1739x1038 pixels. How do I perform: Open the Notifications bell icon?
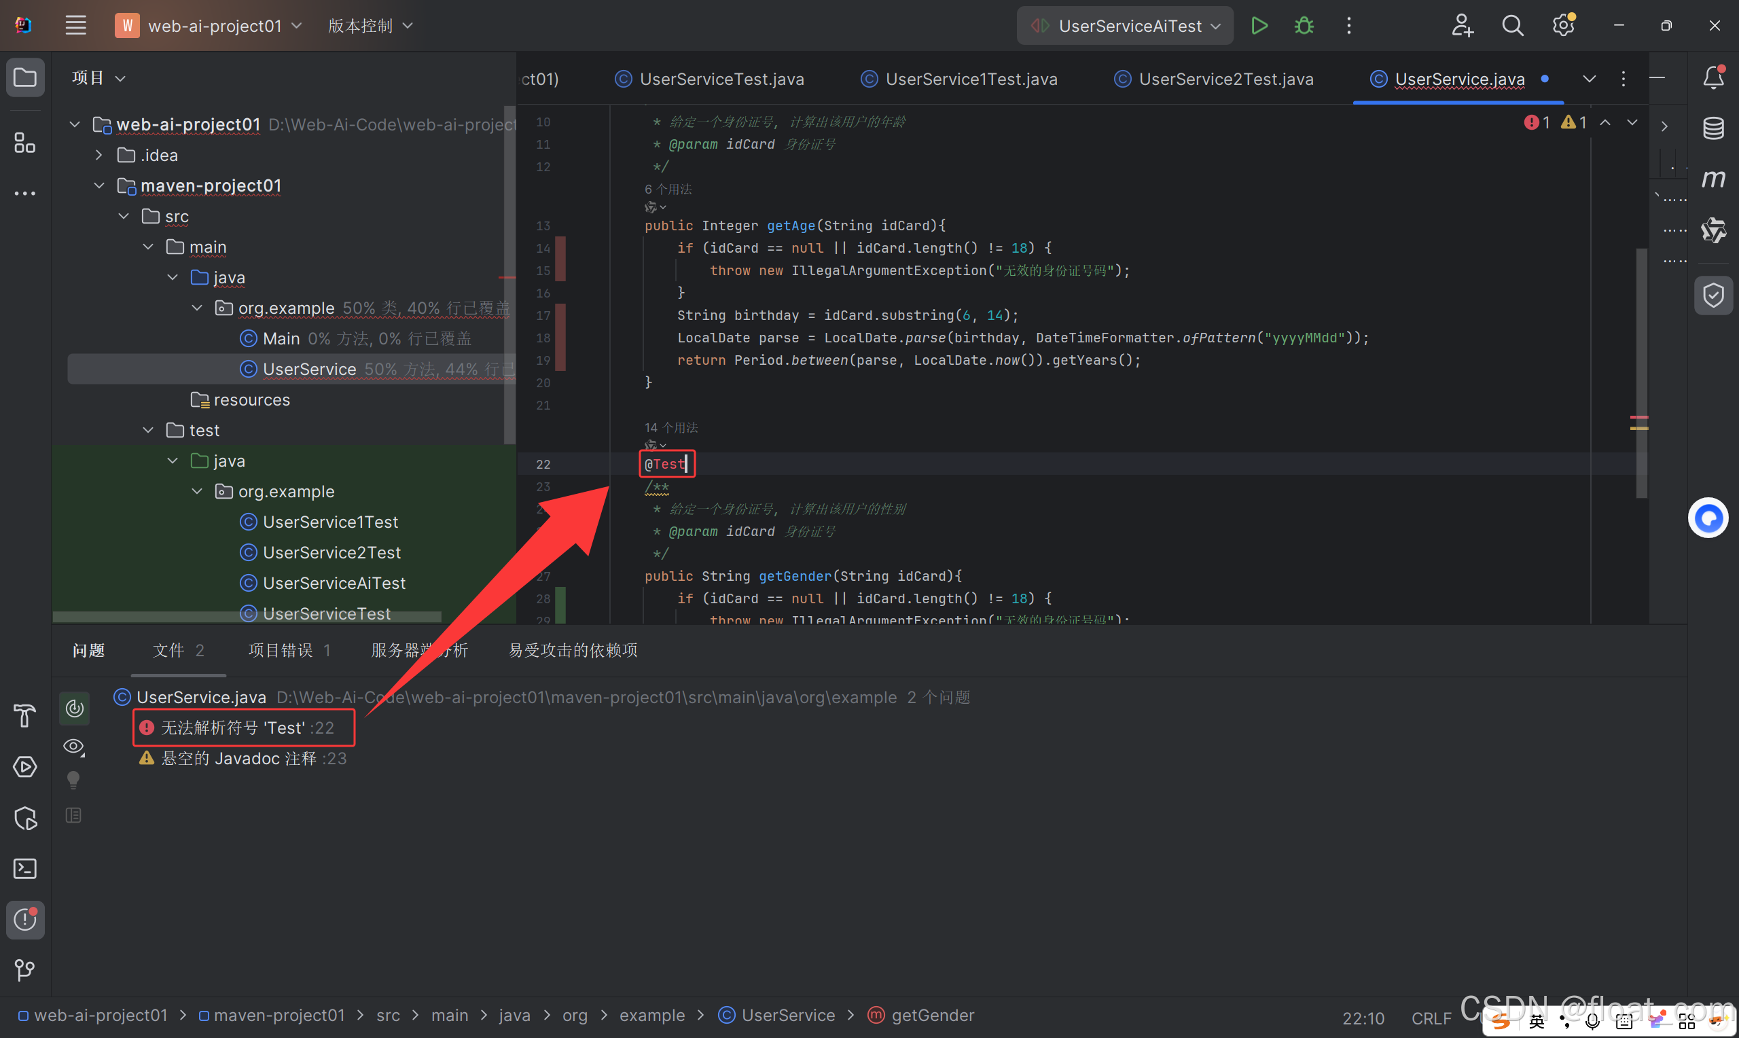1713,77
